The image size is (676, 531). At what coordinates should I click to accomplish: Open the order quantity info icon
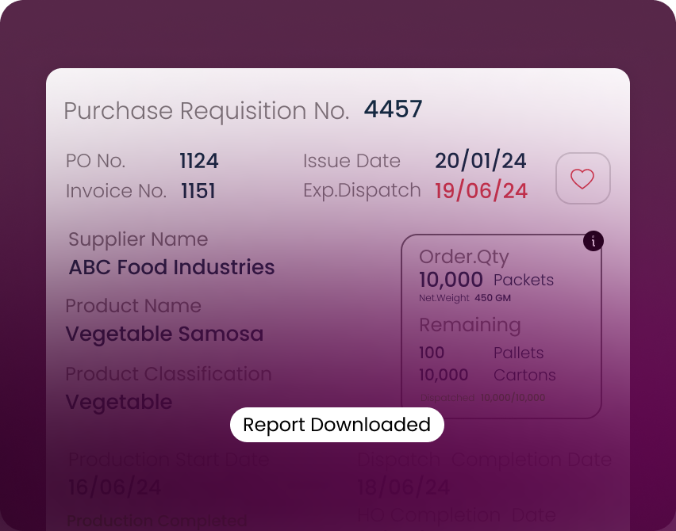coord(593,241)
